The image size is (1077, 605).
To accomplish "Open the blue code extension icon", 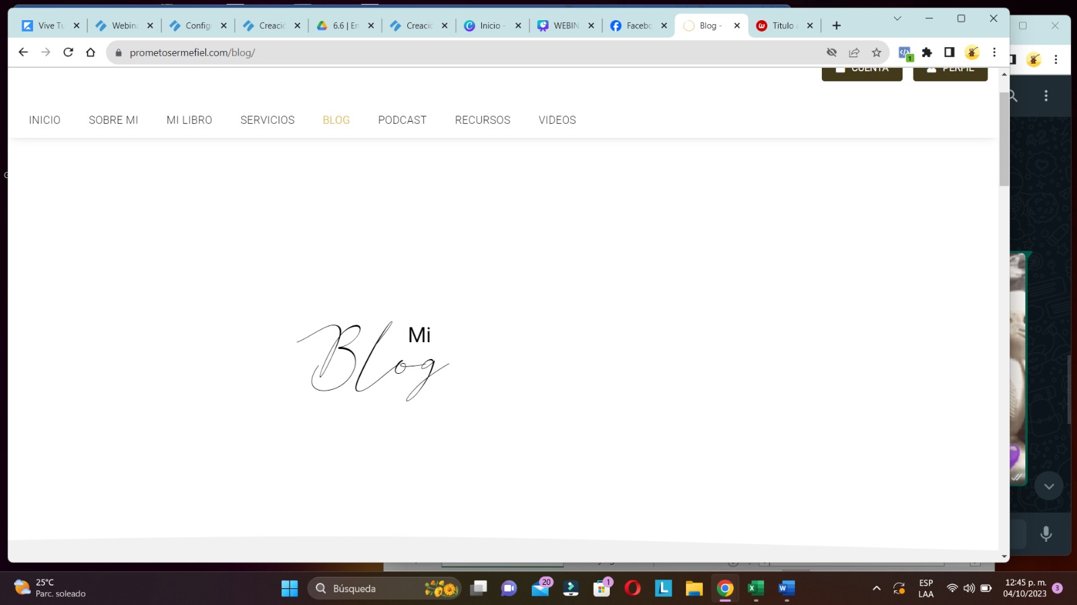I will point(905,52).
